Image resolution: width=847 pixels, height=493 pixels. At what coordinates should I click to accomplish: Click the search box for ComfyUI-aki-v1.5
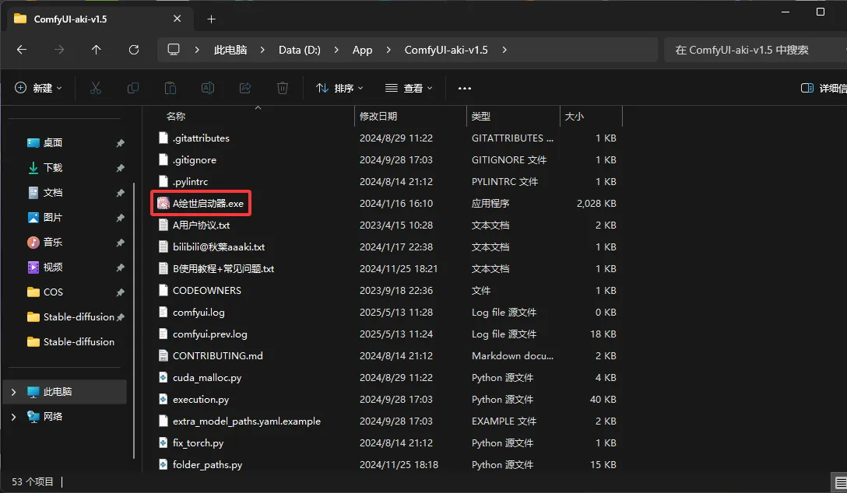747,50
